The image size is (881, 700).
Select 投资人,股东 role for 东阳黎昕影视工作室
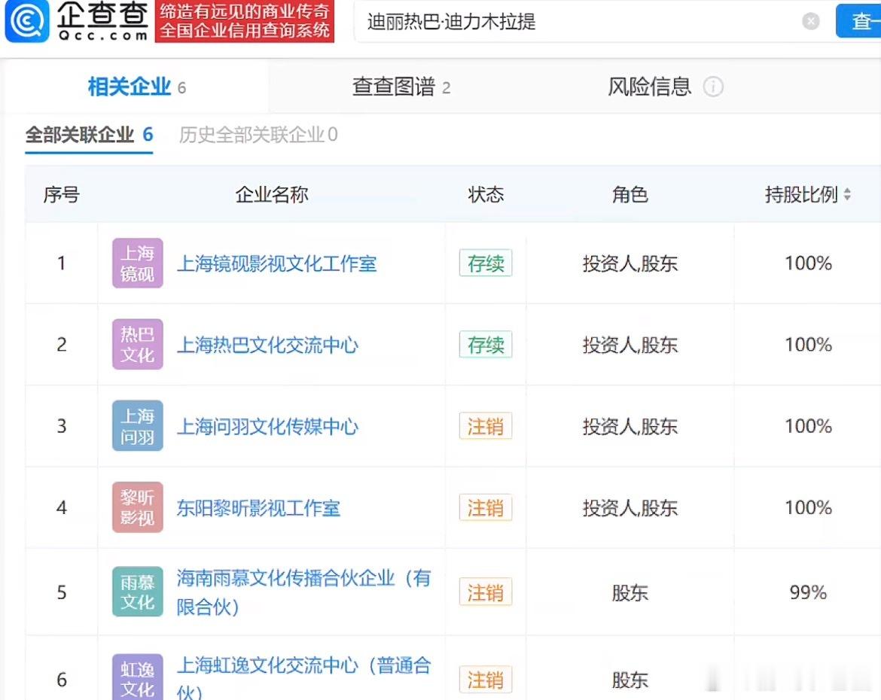pyautogui.click(x=630, y=508)
